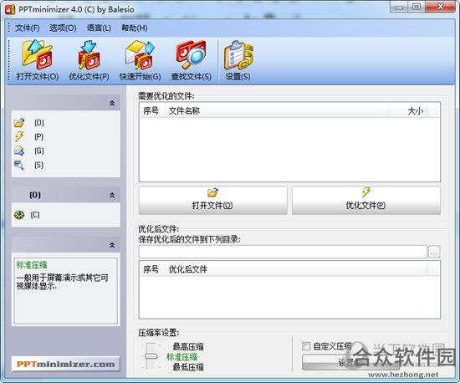Collapse the (O) sidebar panel chevron
The height and width of the screenshot is (383, 460).
point(112,195)
